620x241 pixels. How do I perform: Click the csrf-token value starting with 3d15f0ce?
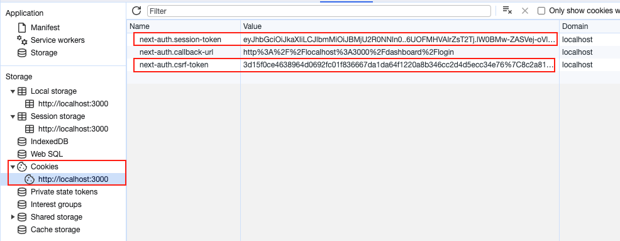pos(398,65)
